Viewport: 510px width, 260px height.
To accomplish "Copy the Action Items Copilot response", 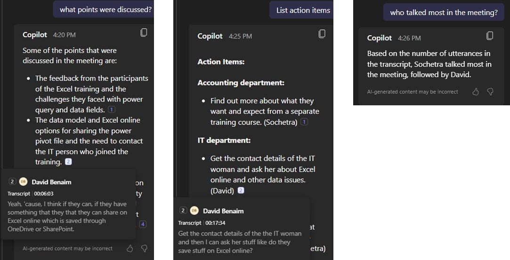I will [x=322, y=34].
